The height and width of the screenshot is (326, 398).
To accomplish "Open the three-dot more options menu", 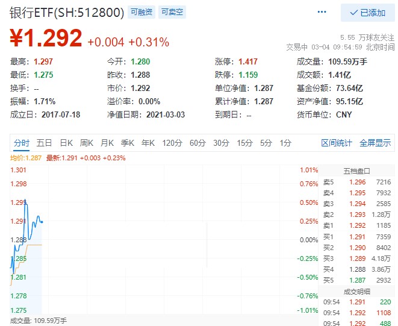I will [x=322, y=12].
